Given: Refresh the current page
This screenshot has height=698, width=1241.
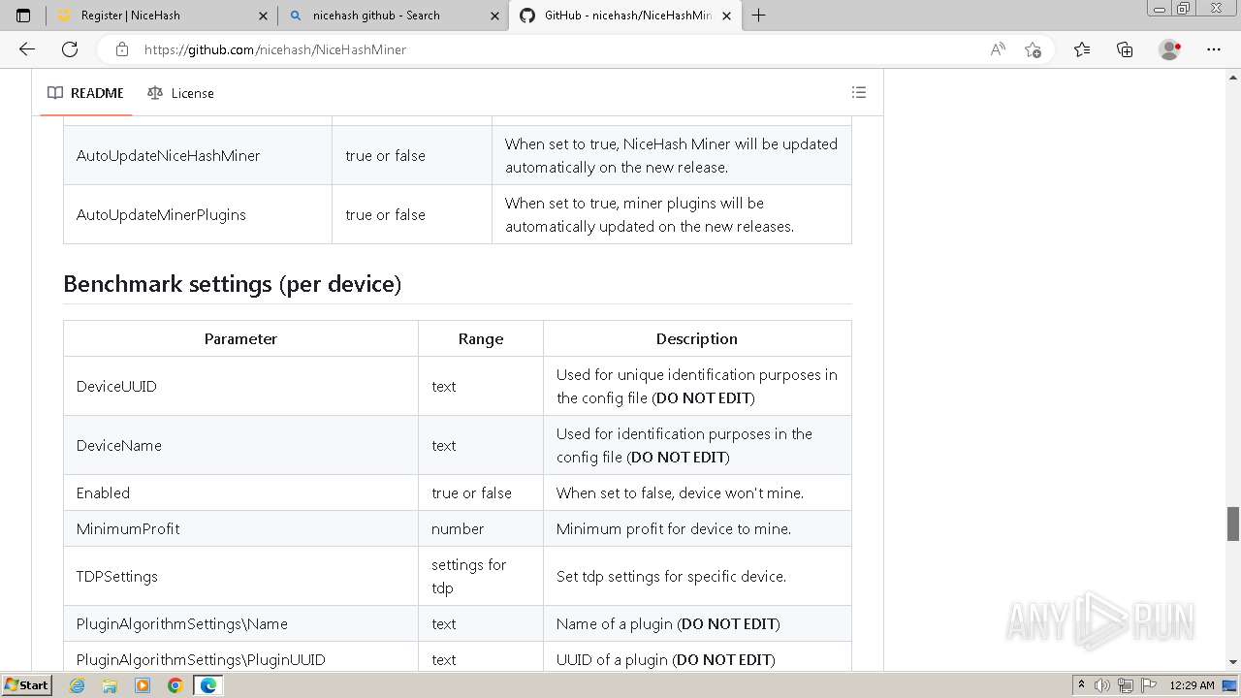Looking at the screenshot, I should (70, 49).
